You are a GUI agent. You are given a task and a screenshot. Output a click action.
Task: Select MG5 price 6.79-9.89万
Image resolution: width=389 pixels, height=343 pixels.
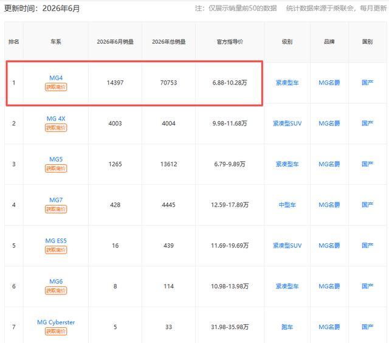click(x=230, y=164)
